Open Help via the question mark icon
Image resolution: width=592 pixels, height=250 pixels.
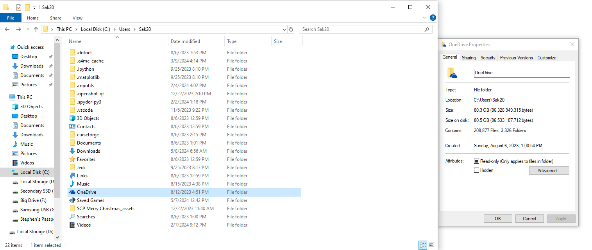tap(433, 18)
